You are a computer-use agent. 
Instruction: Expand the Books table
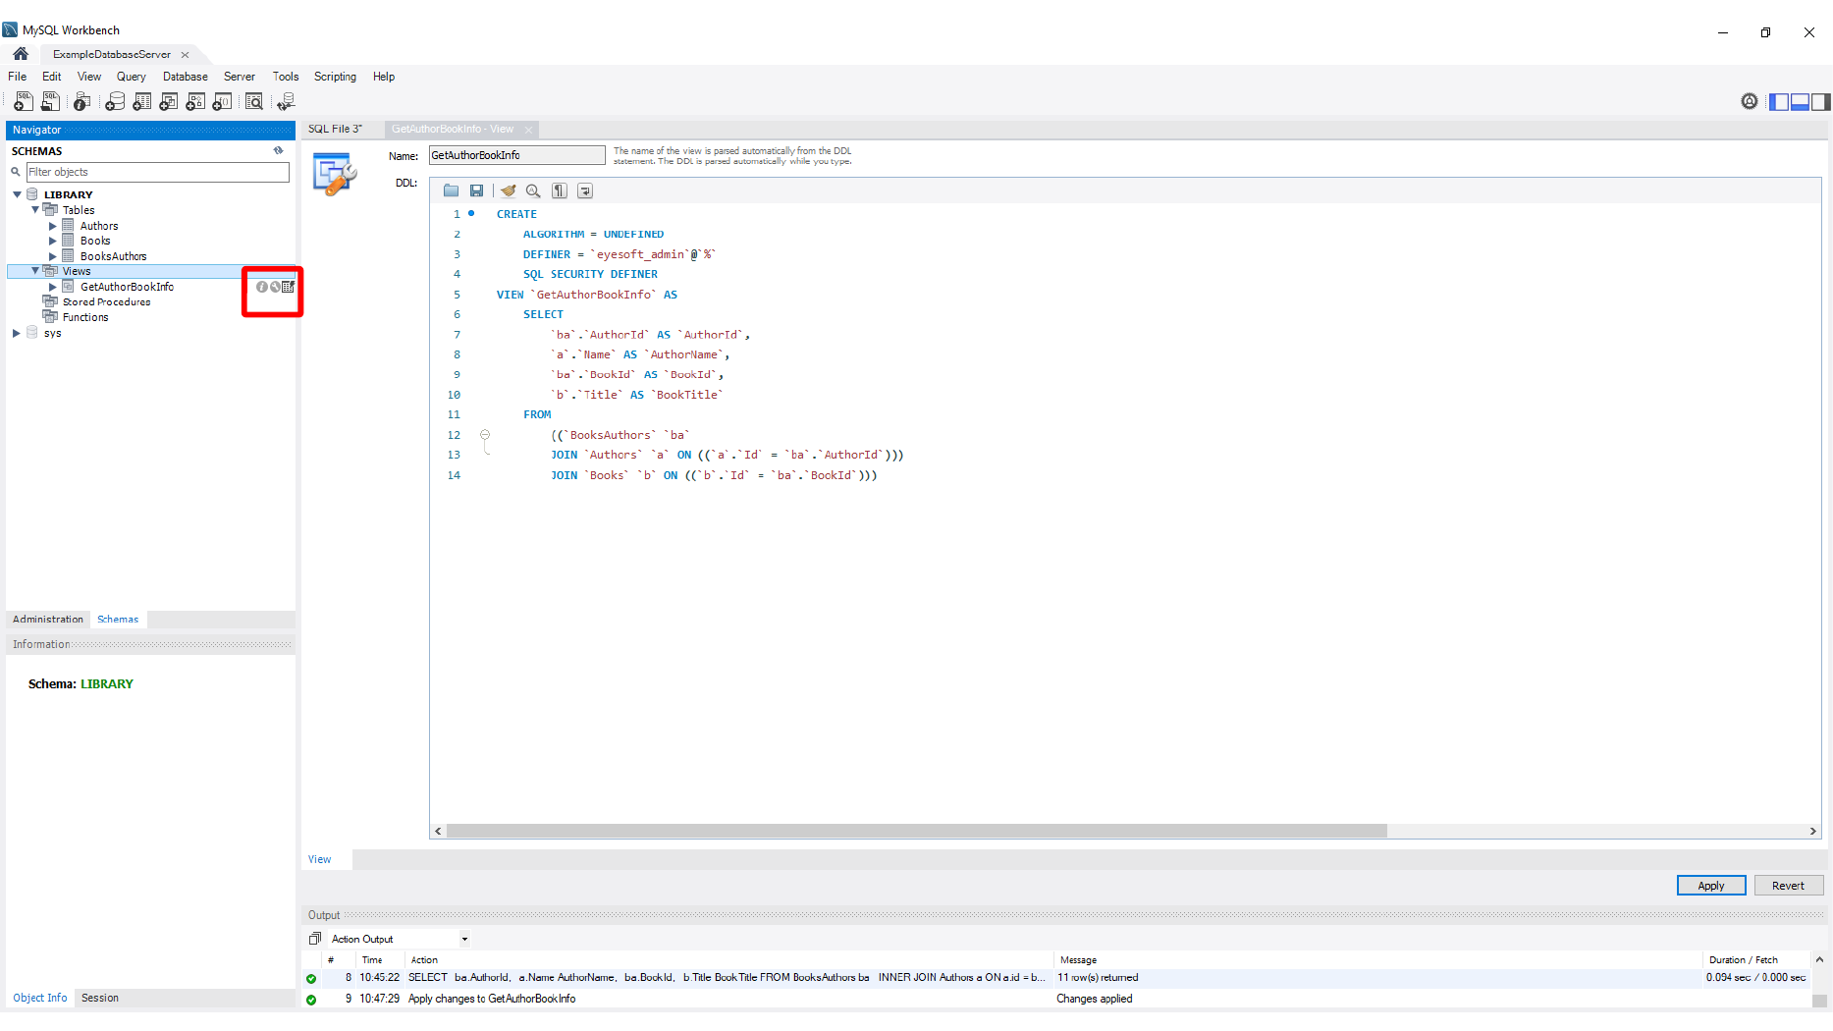[x=53, y=241]
